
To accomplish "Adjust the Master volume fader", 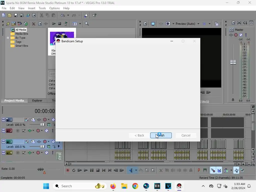I will click(233, 62).
